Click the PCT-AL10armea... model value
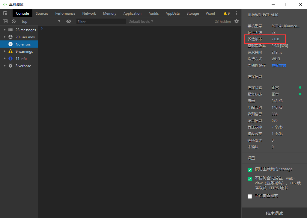The width and height of the screenshot is (307, 218). [x=285, y=26]
